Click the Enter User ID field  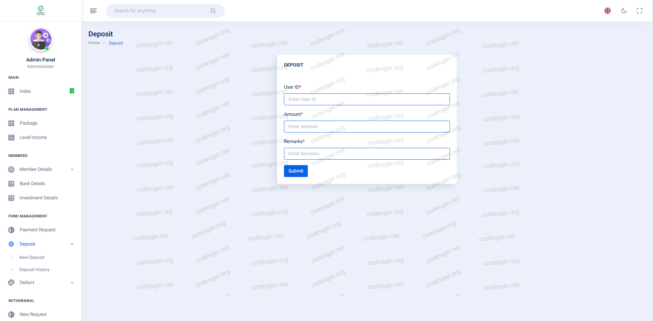pyautogui.click(x=367, y=99)
